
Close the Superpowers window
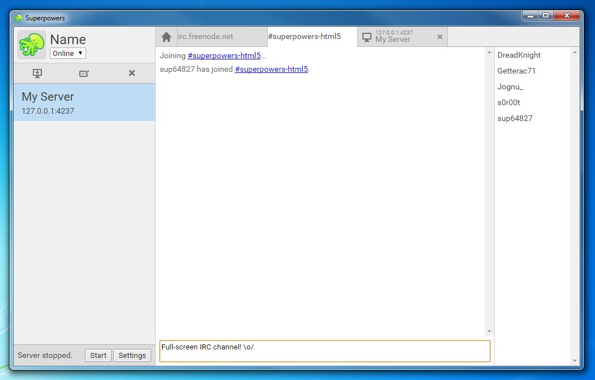tap(567, 15)
